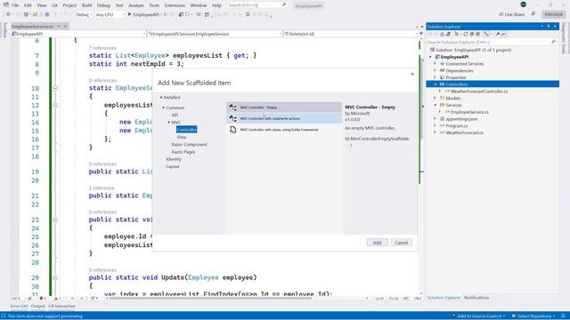Open the Delete(int id) member dropdown
The width and height of the screenshot is (570, 320).
click(350, 34)
